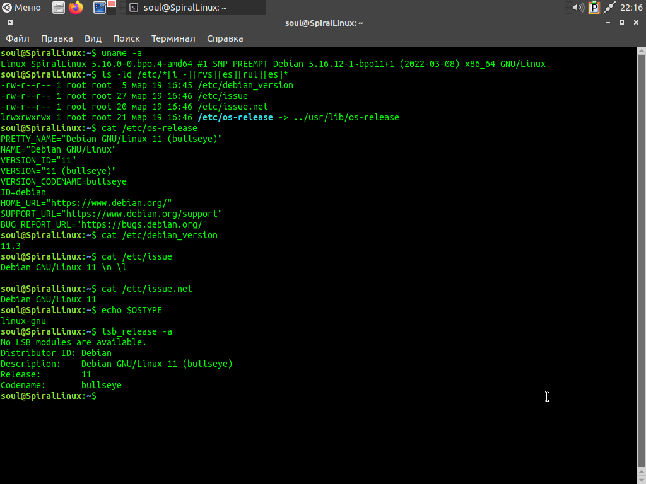Image resolution: width=646 pixels, height=484 pixels.
Task: Click the 'Debian GNU/Linux 11 \n \l' output
Action: coord(64,267)
